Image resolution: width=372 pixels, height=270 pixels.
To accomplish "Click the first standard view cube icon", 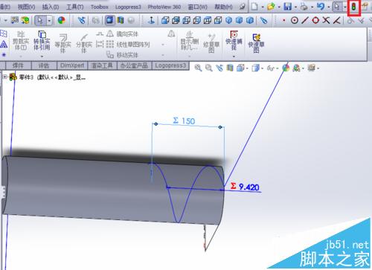I will click(x=165, y=20).
